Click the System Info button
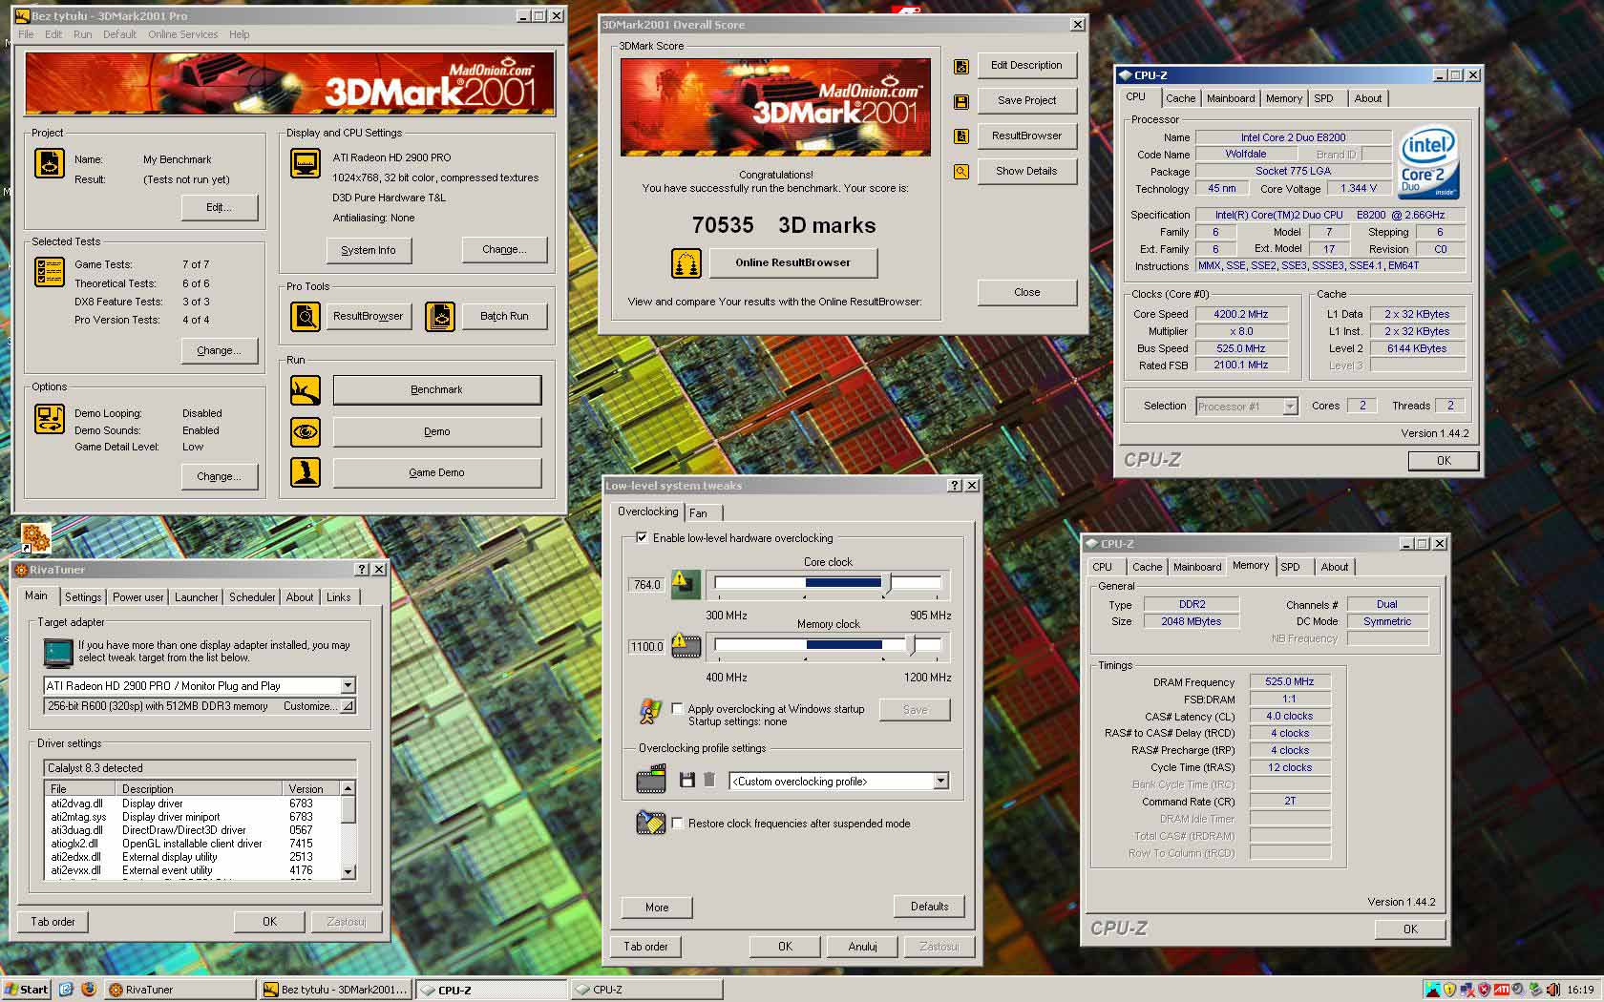1604x1002 pixels. point(368,250)
